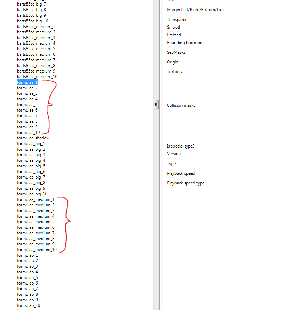Select formulaa_big_10 entry

click(32, 194)
